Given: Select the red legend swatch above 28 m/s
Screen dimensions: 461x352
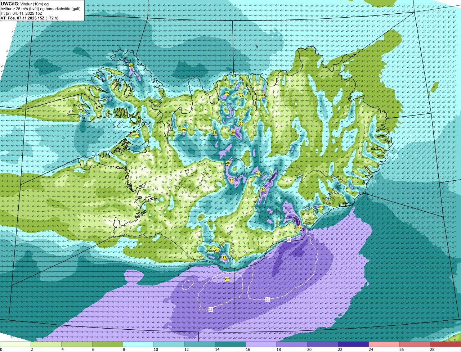Looking at the screenshot, I should pyautogui.click(x=446, y=344).
